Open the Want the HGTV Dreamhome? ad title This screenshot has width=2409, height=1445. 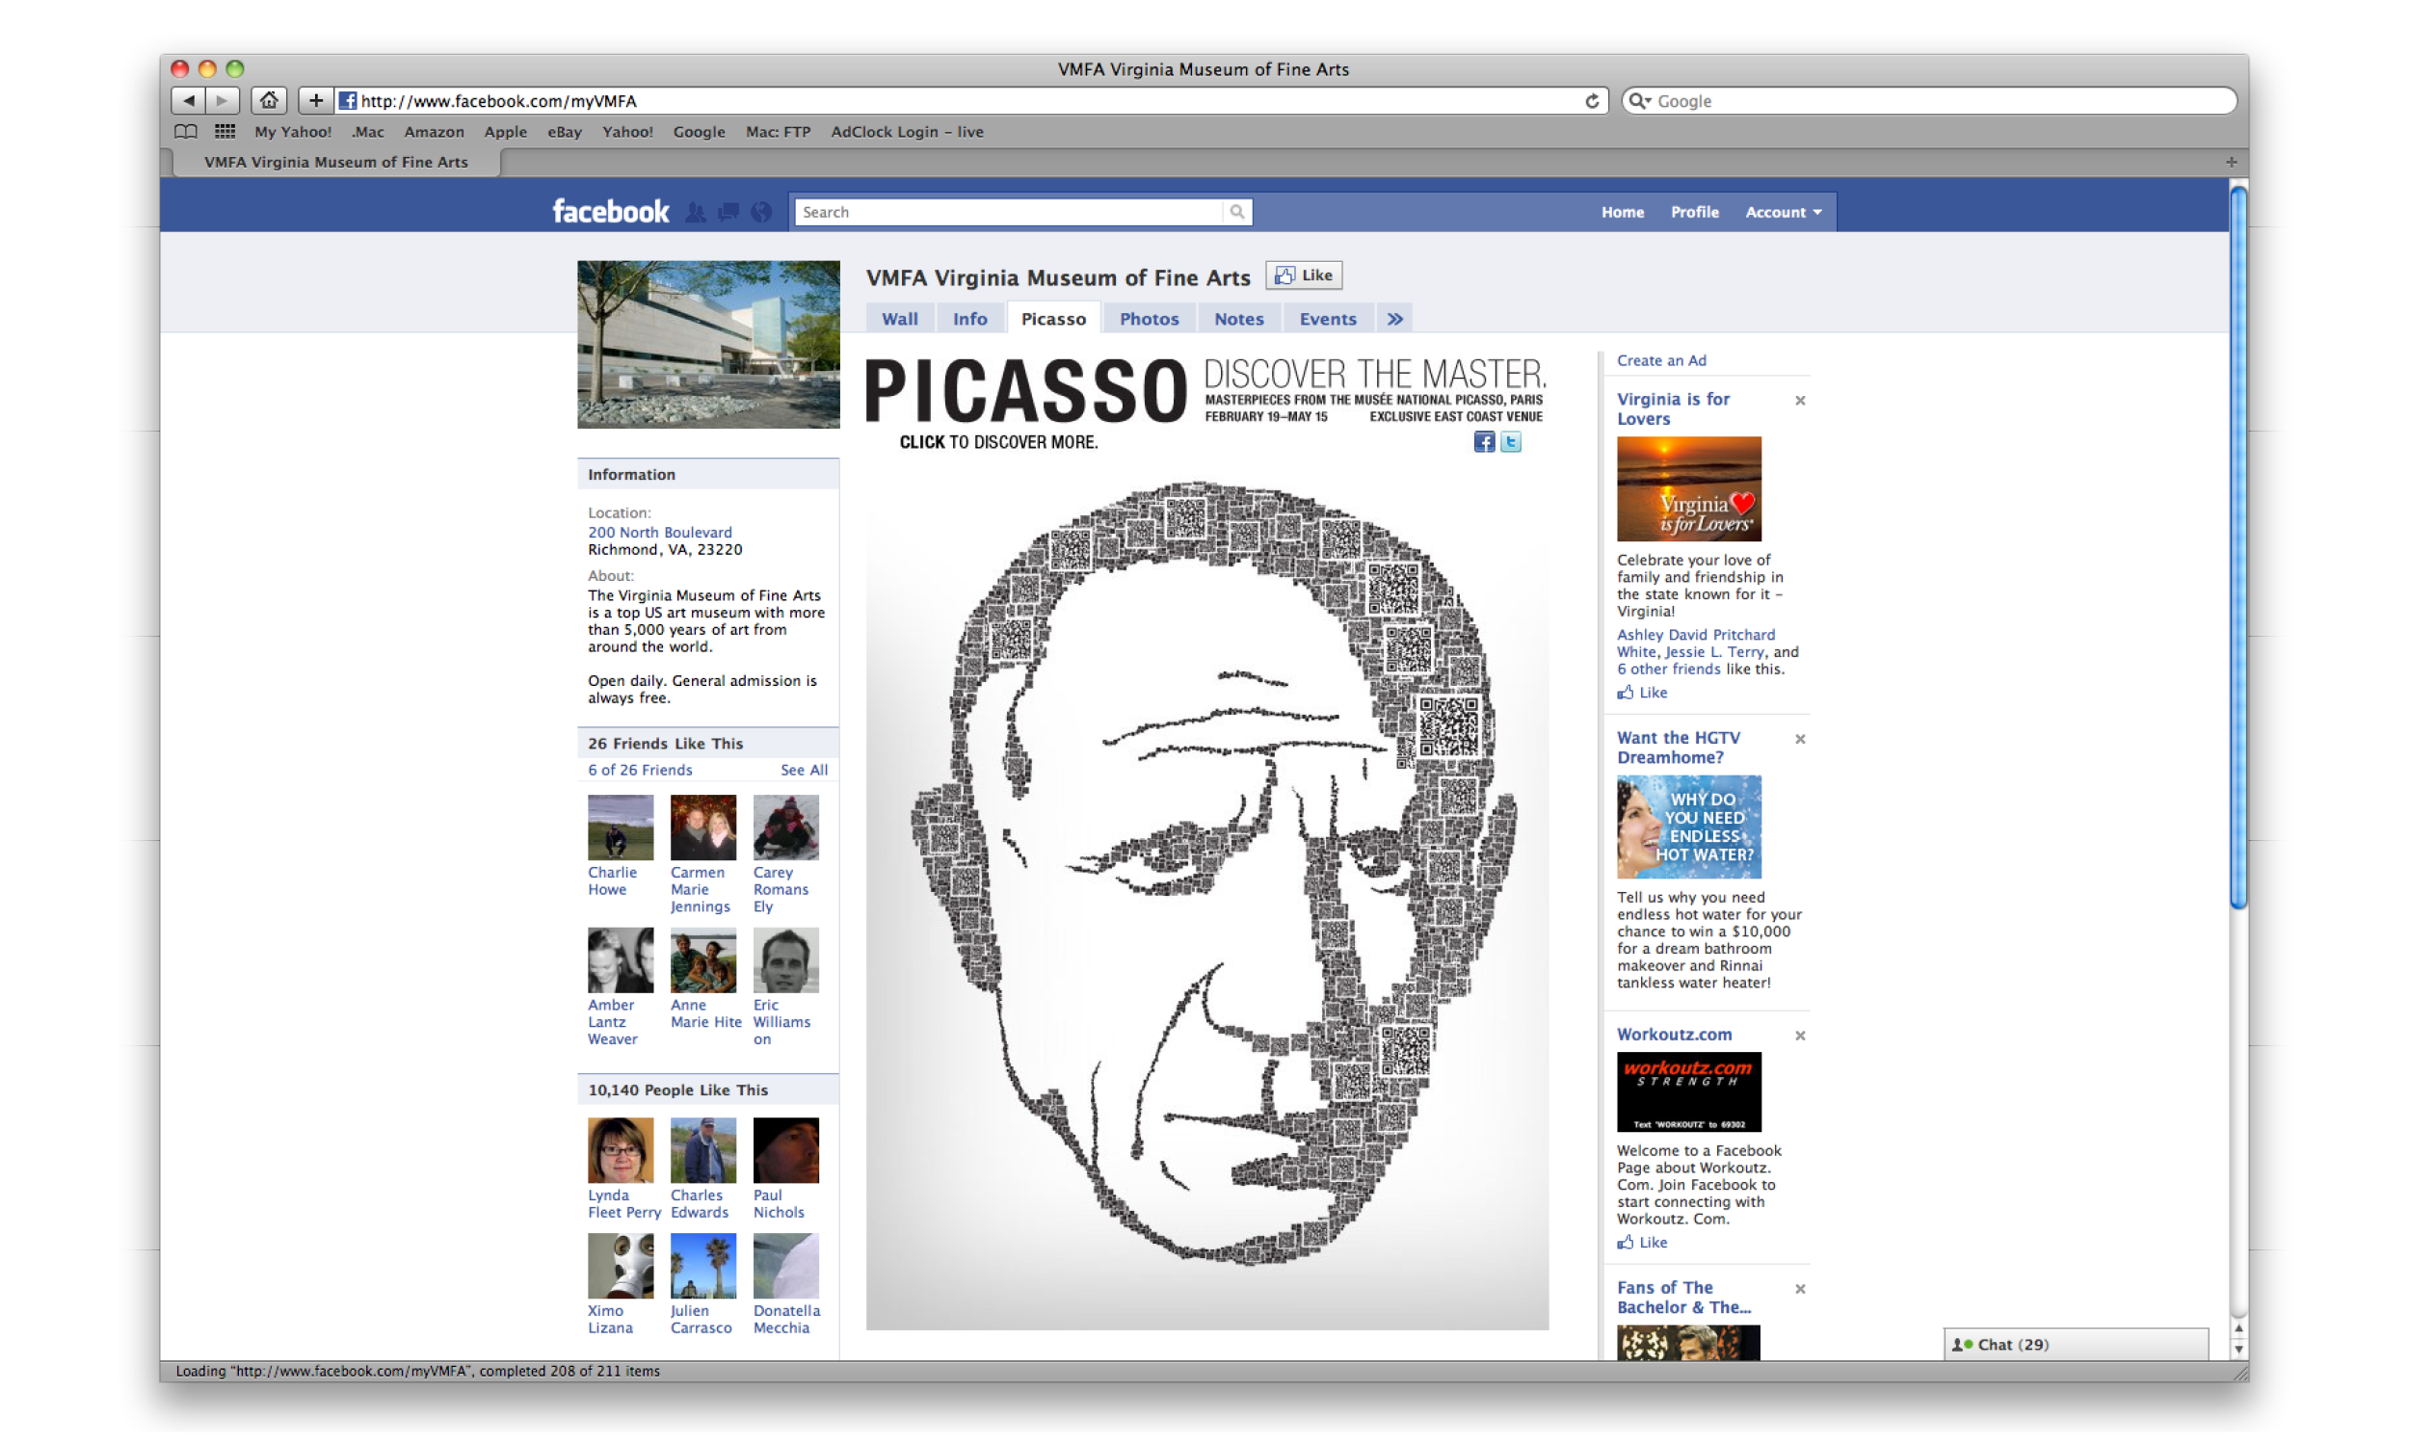tap(1679, 748)
